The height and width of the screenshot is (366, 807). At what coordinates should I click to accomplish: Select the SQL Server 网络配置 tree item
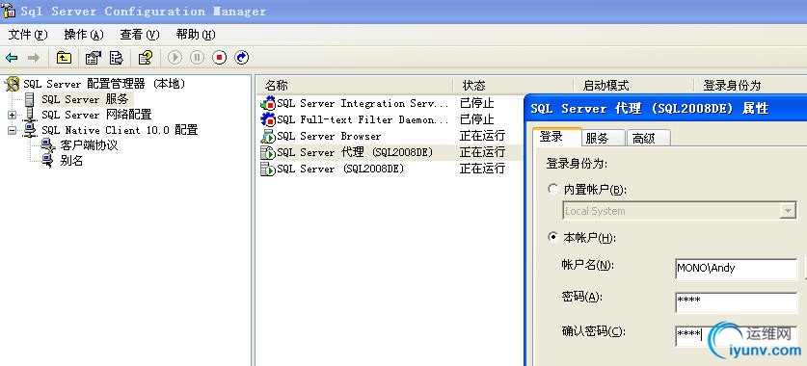(x=96, y=114)
